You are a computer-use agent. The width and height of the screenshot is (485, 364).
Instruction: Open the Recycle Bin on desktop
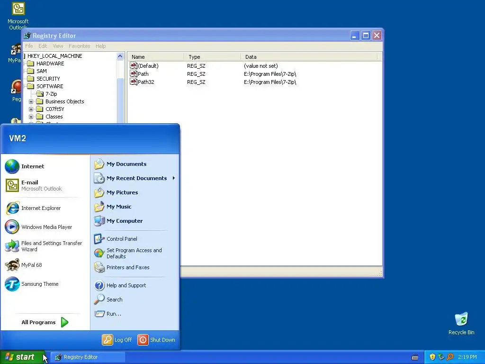point(461,323)
